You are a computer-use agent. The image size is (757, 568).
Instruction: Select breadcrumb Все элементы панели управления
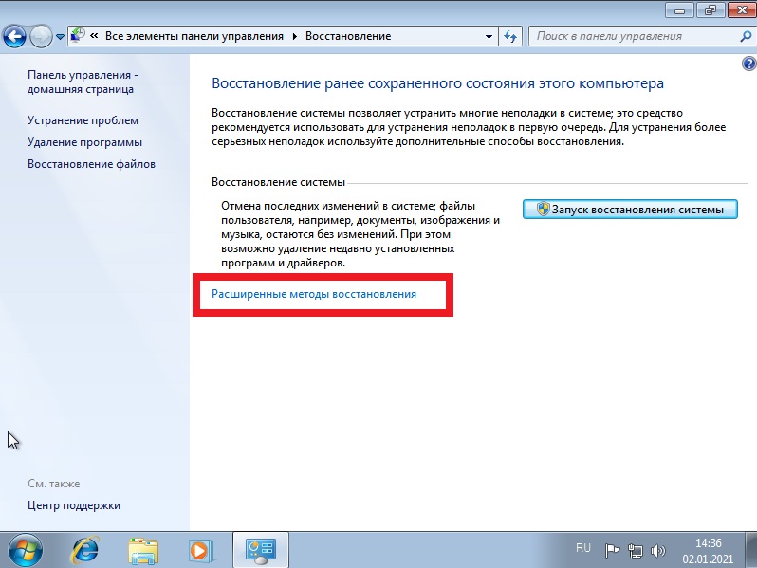coord(194,36)
